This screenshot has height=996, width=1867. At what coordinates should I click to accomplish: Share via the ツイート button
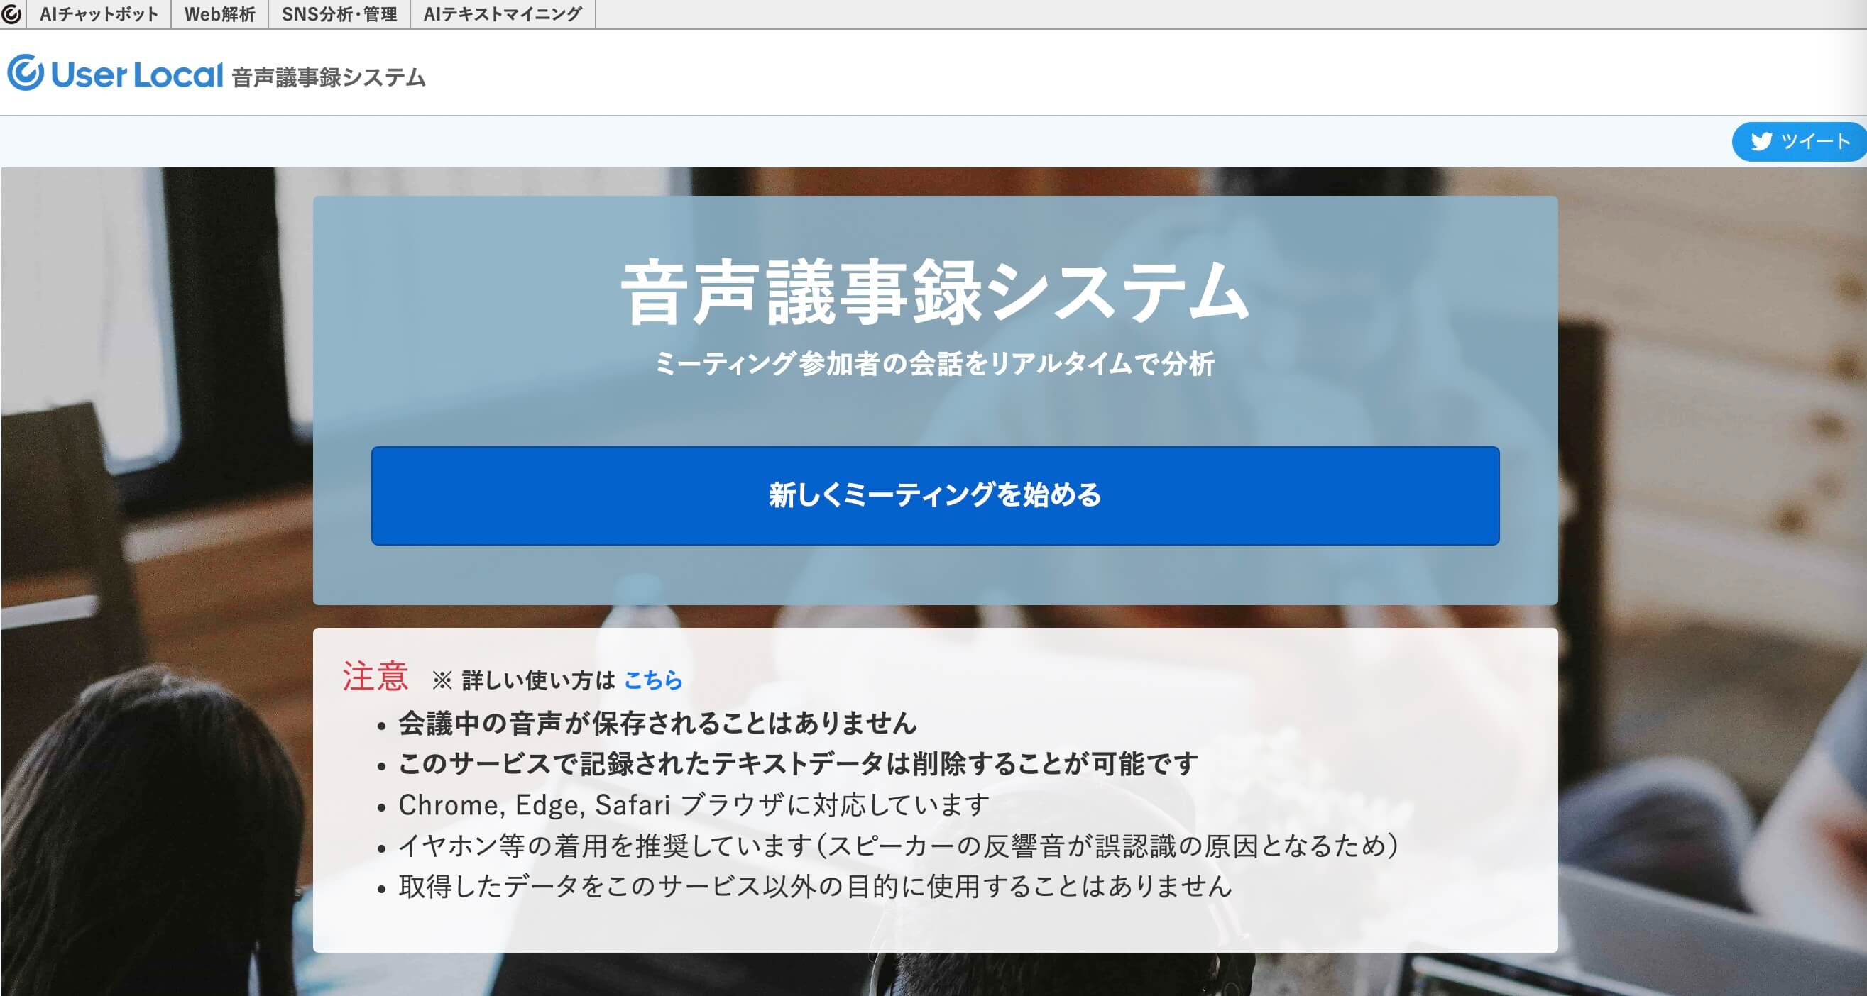(1799, 141)
